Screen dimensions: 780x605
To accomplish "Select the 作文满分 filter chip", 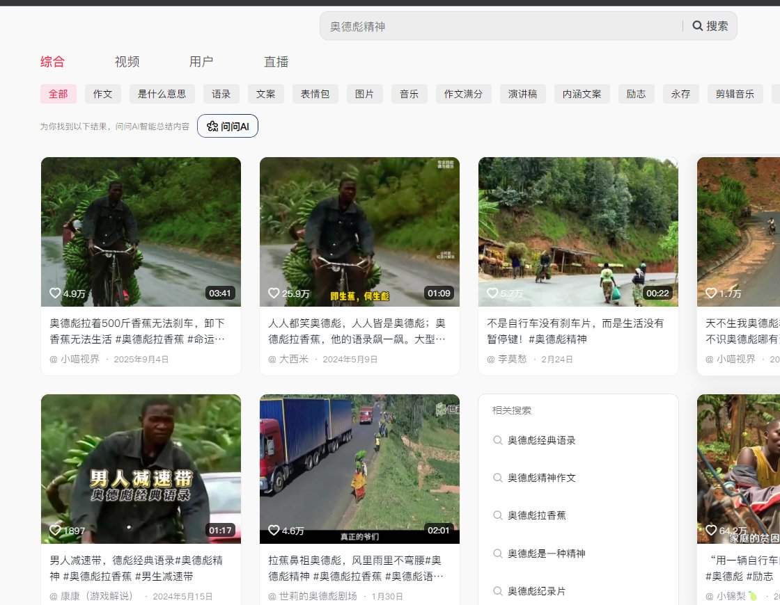I will coord(464,94).
